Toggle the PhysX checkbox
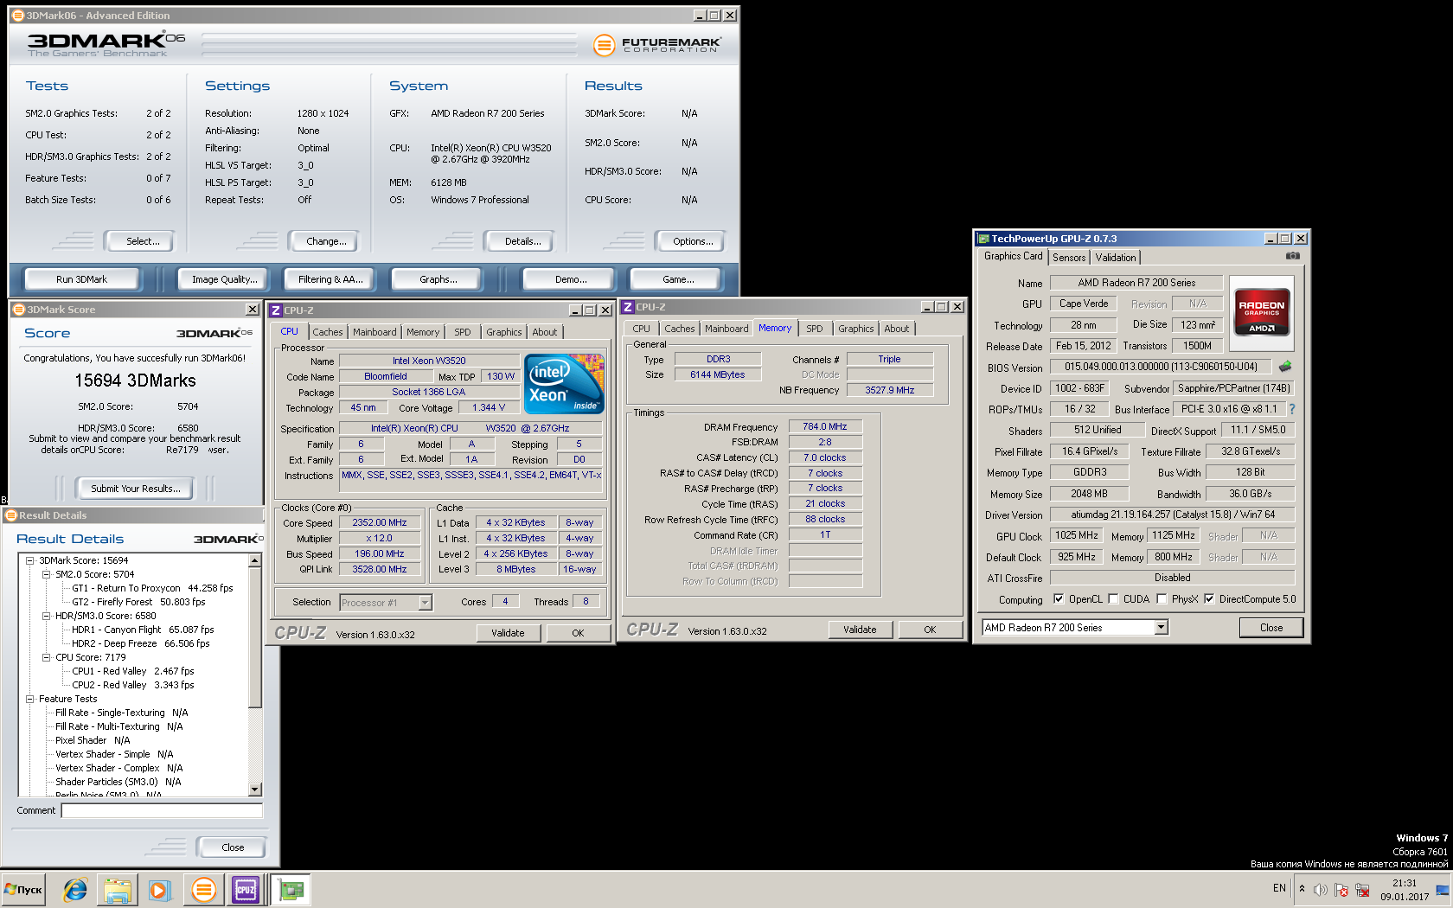This screenshot has height=908, width=1453. pyautogui.click(x=1162, y=598)
